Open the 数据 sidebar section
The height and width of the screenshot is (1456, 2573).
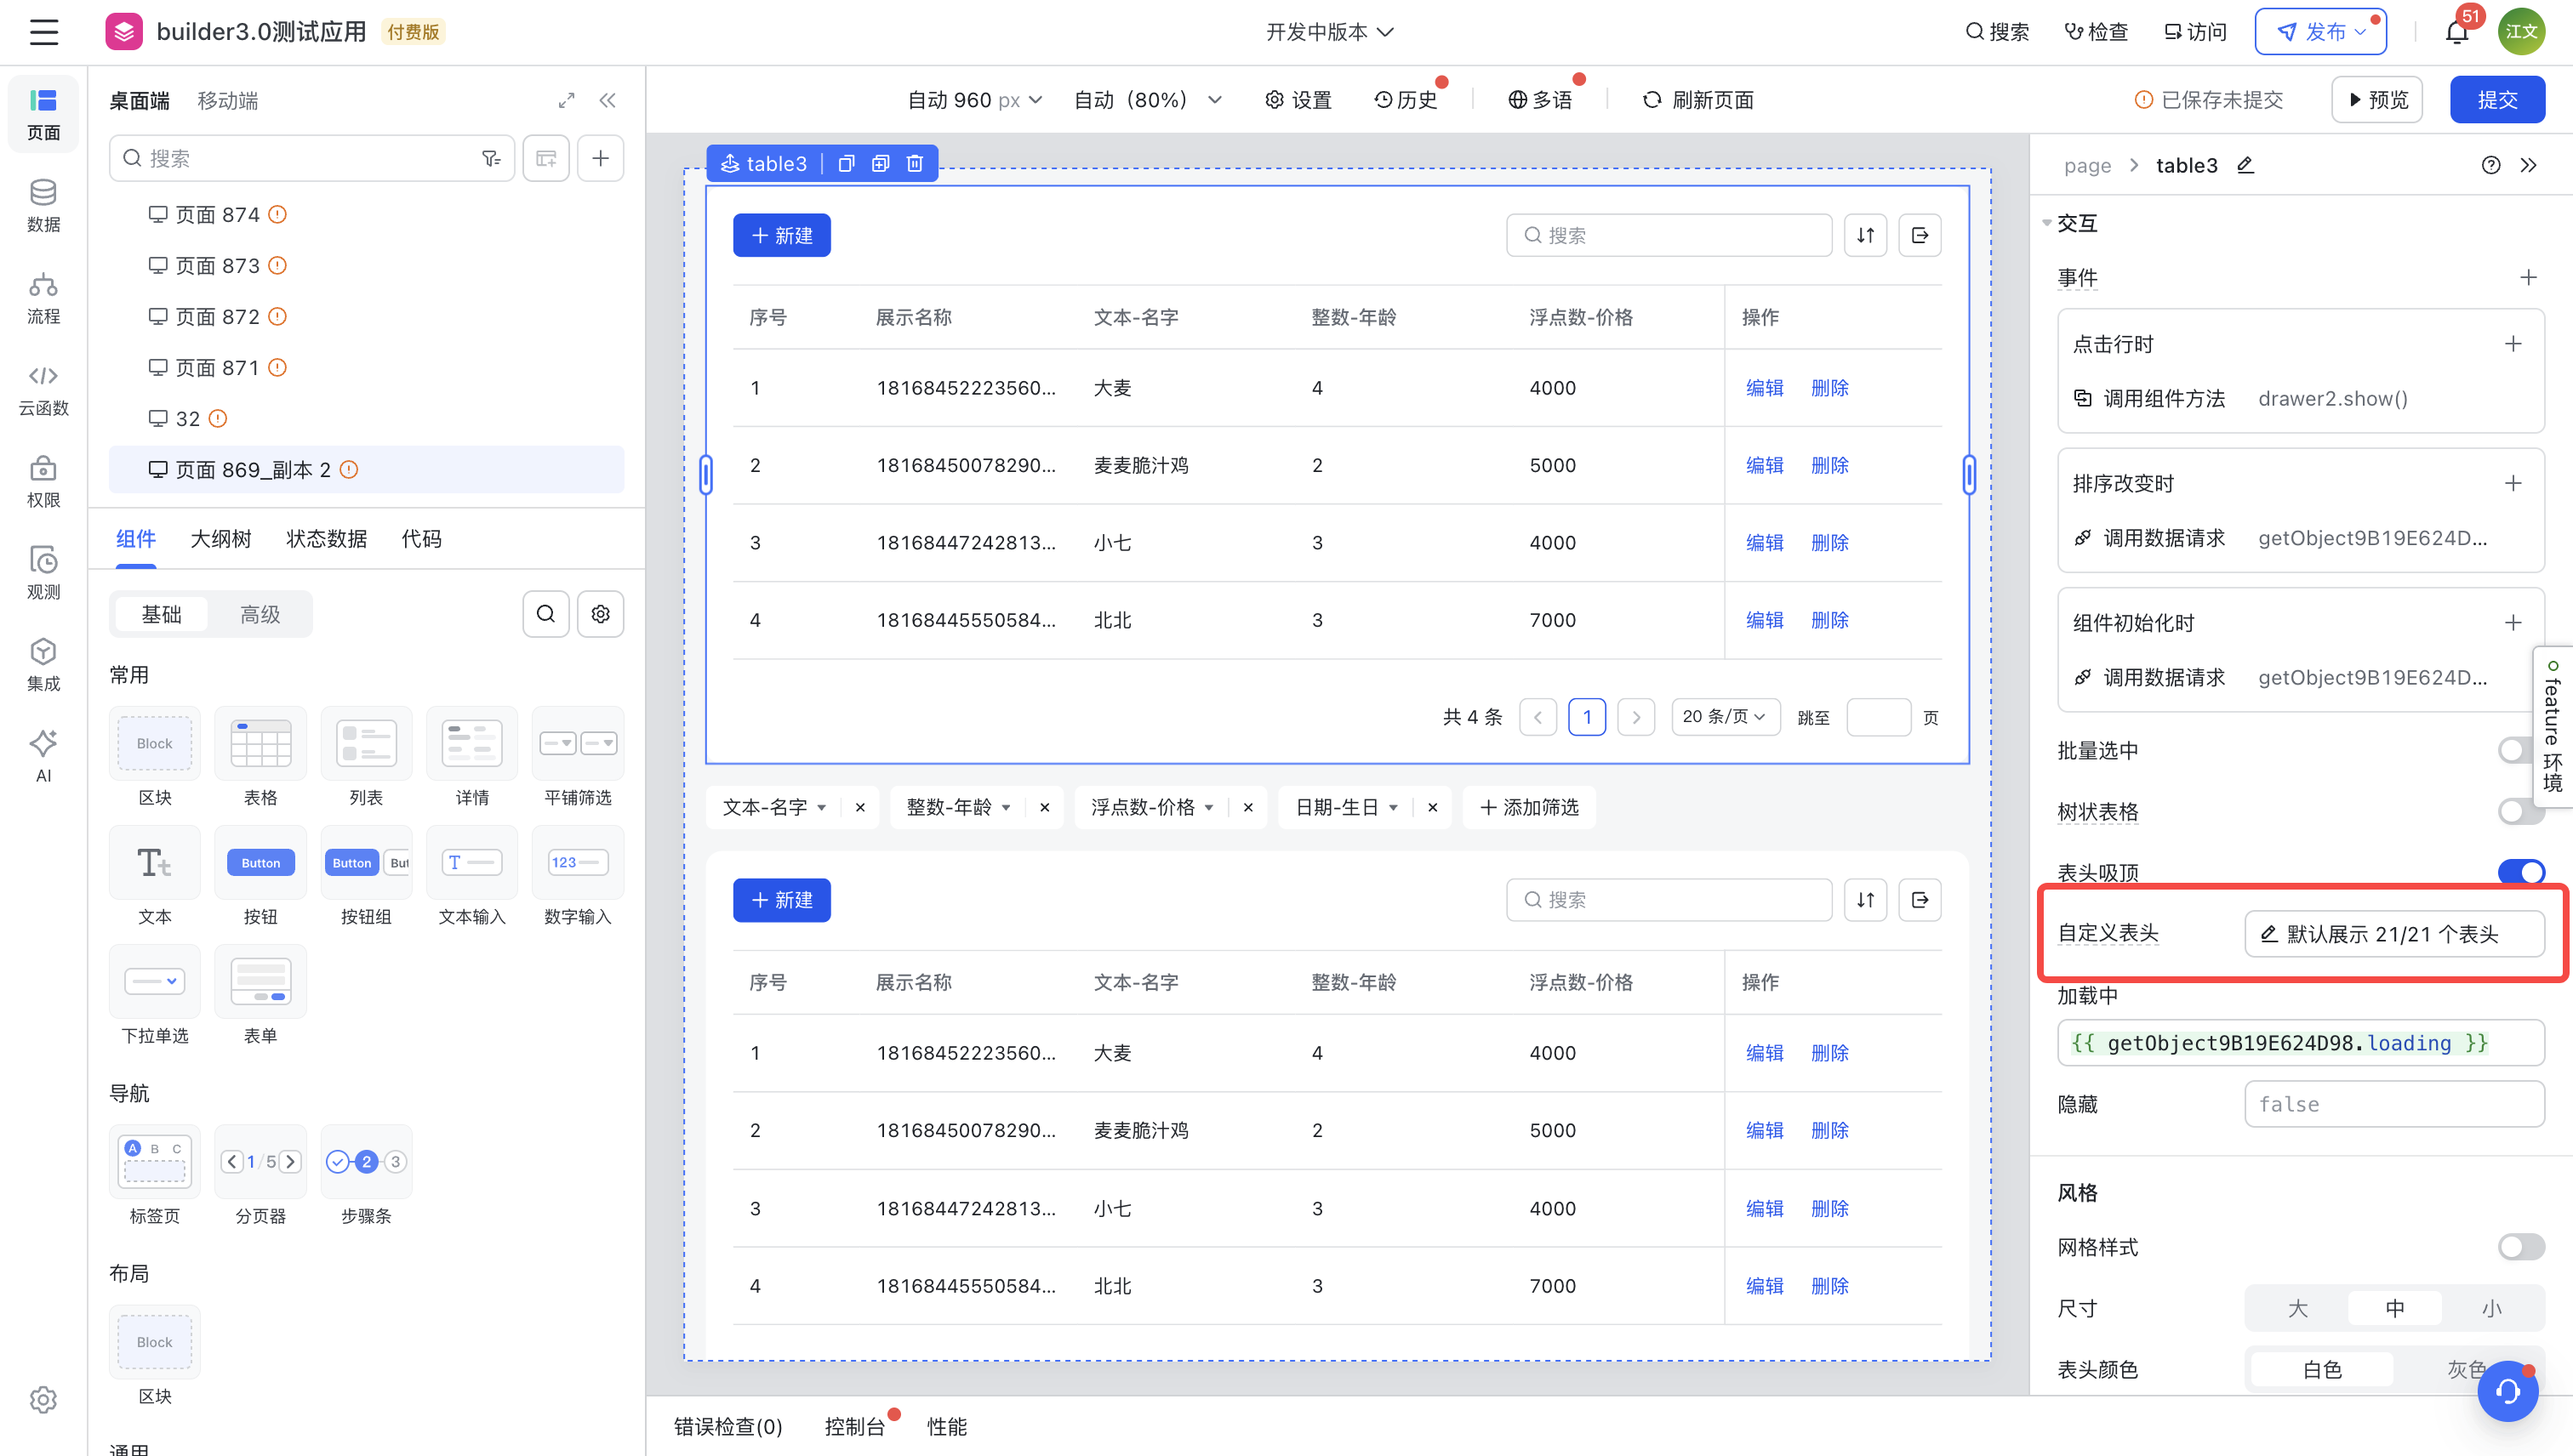(43, 205)
